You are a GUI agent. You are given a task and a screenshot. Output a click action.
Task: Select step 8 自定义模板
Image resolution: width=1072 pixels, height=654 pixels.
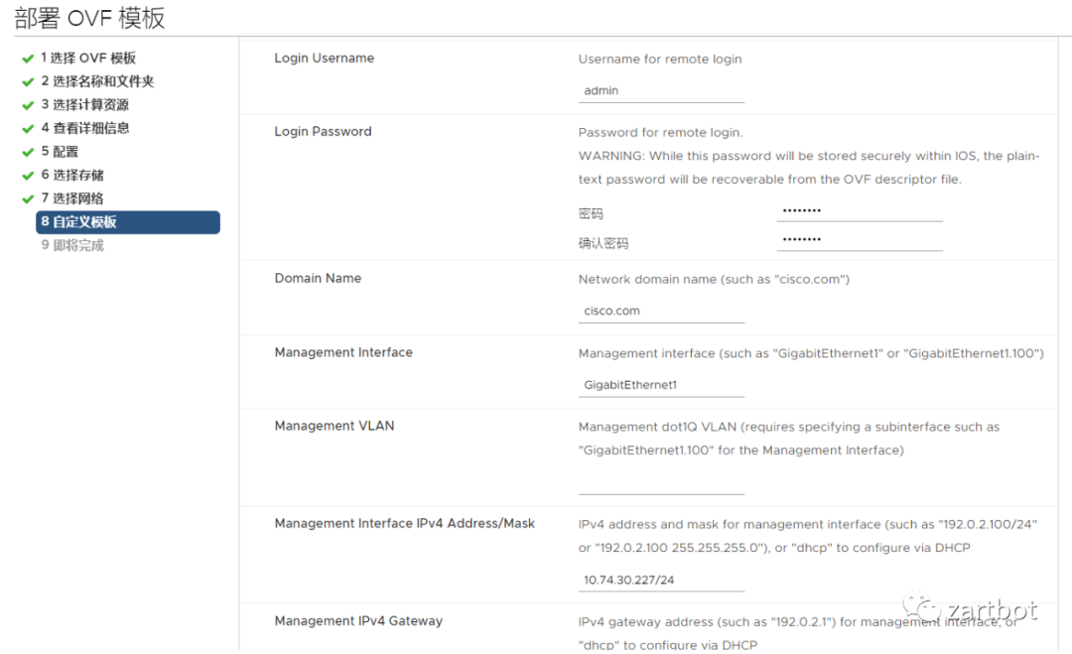point(128,222)
